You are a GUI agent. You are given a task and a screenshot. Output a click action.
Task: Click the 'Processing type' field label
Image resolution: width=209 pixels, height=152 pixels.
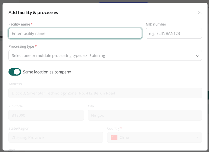coord(21,46)
